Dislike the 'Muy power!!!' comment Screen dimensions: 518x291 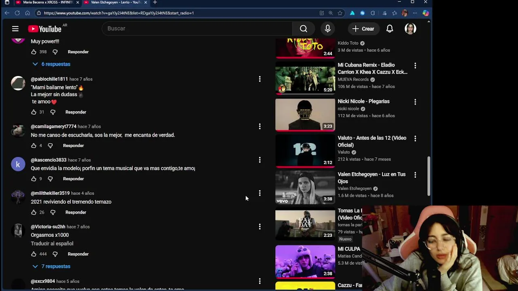55,52
